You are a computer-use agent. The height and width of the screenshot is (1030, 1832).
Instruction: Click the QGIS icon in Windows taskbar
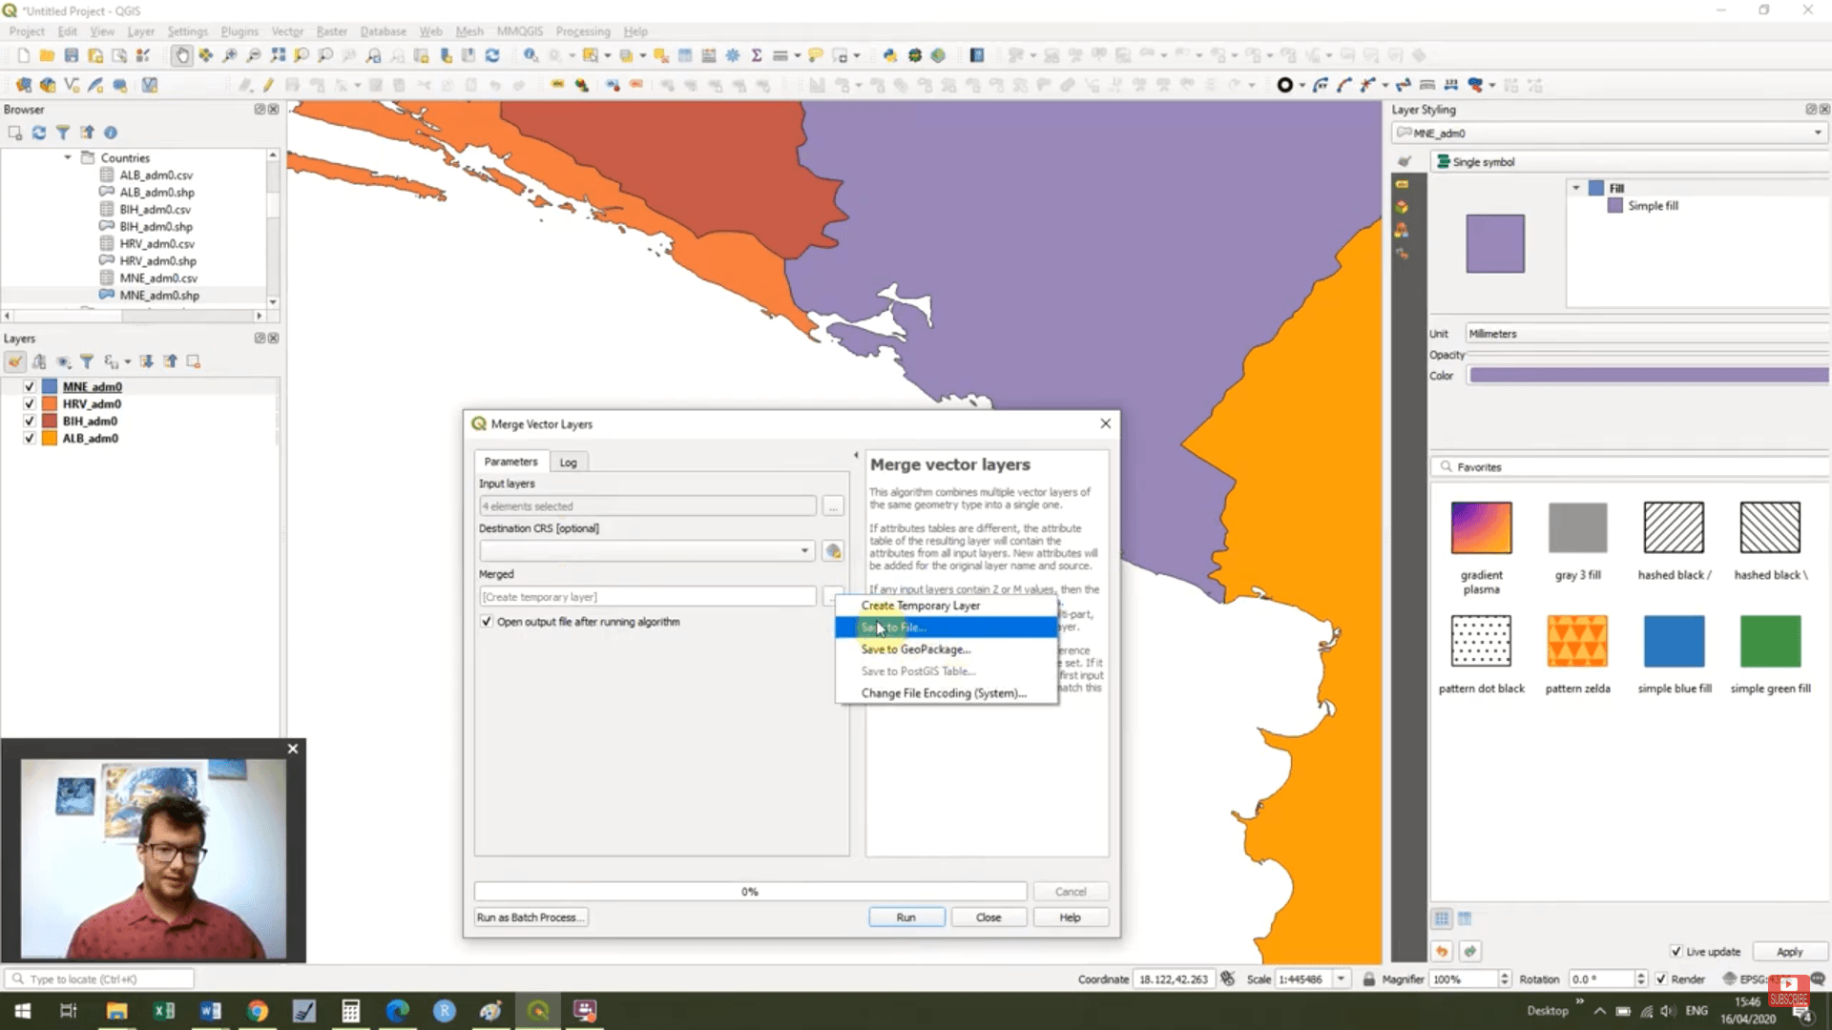tap(538, 1011)
